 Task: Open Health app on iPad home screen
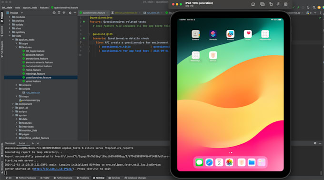248,34
